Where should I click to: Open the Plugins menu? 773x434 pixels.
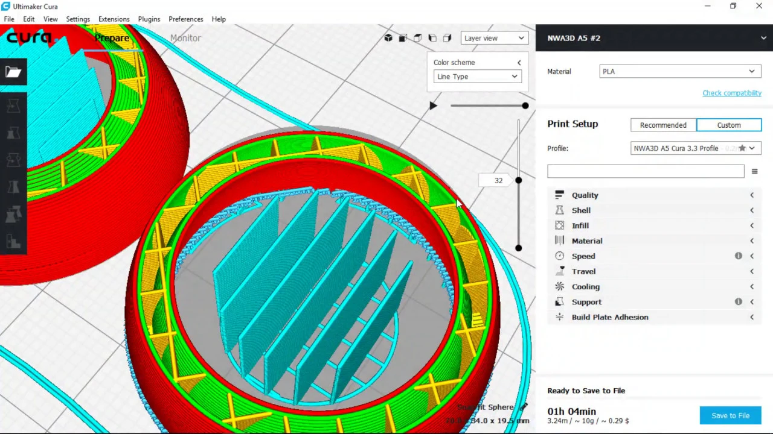[149, 19]
